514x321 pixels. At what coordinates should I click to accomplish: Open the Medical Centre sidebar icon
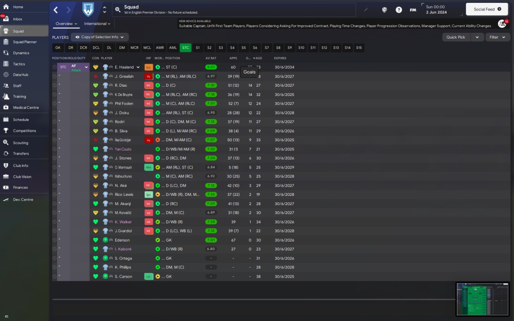click(x=6, y=107)
